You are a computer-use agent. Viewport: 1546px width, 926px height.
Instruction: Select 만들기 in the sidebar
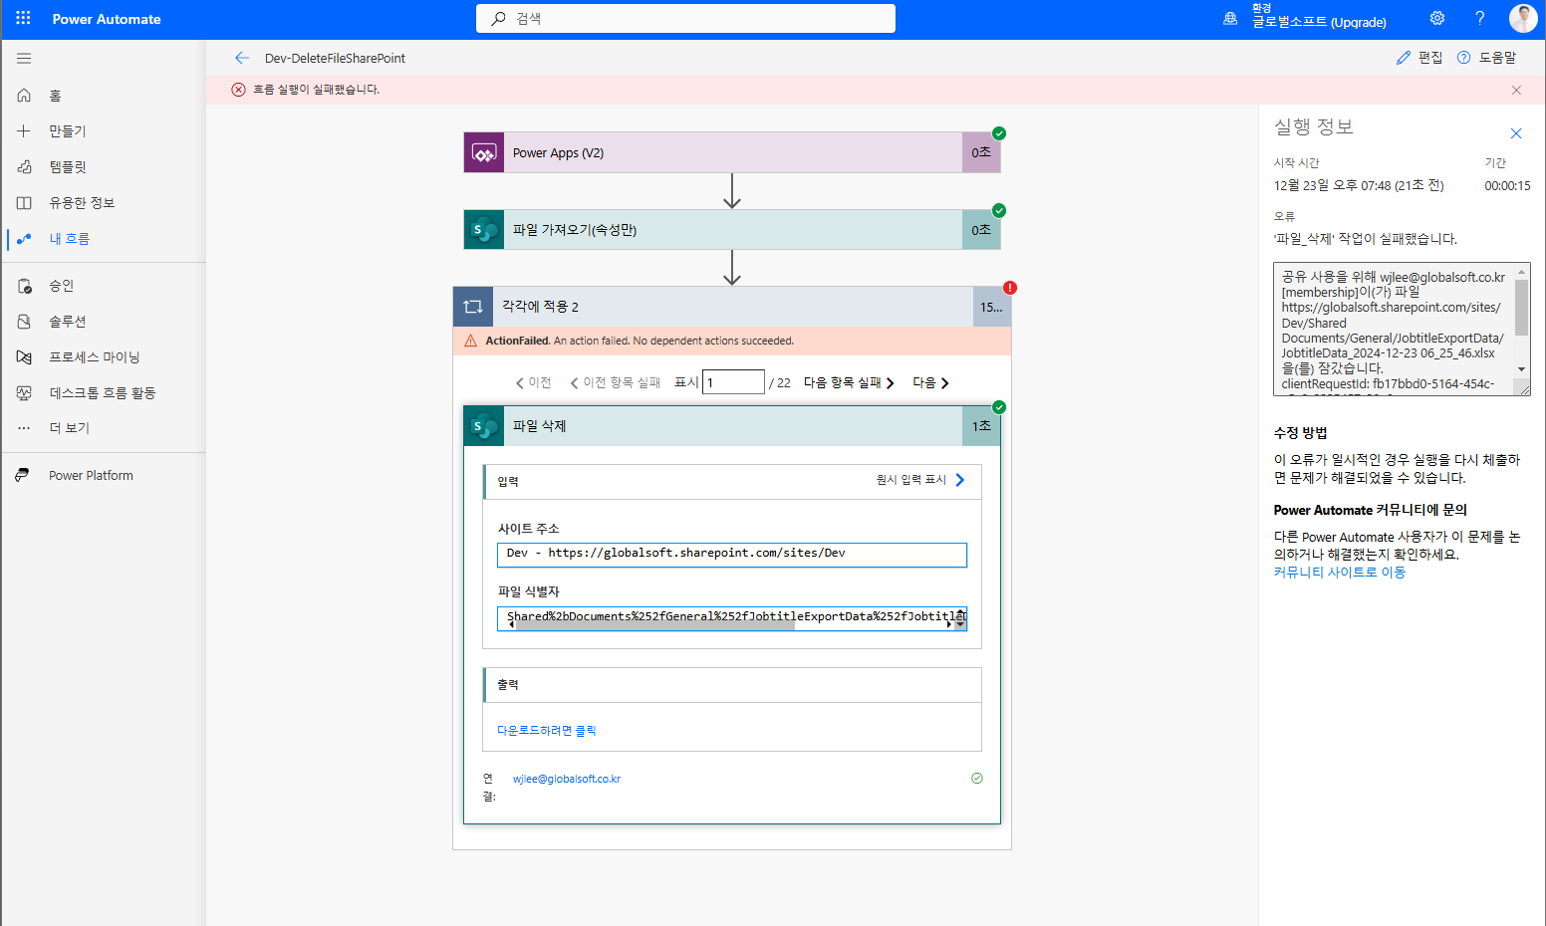pos(104,131)
